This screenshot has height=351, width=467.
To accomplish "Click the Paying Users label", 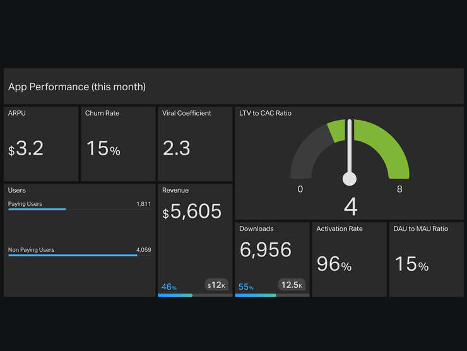I will click(x=25, y=204).
